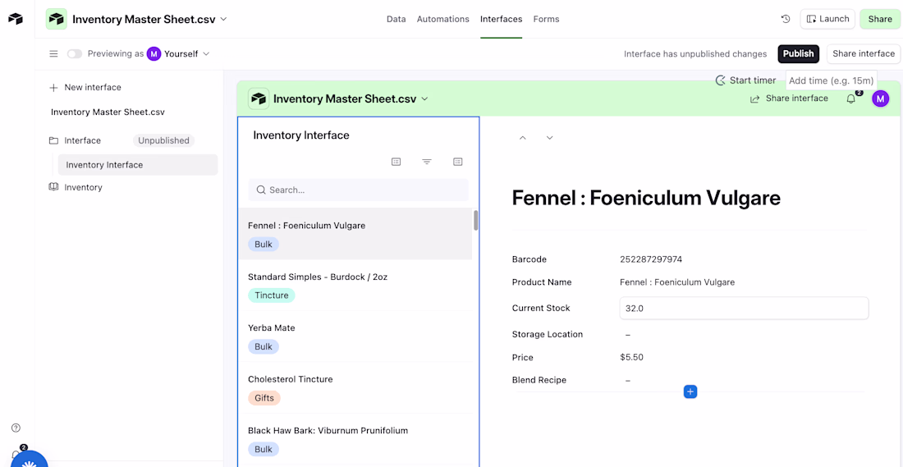903x467 pixels.
Task: Click the folder icon beside Interface
Action: pos(53,140)
